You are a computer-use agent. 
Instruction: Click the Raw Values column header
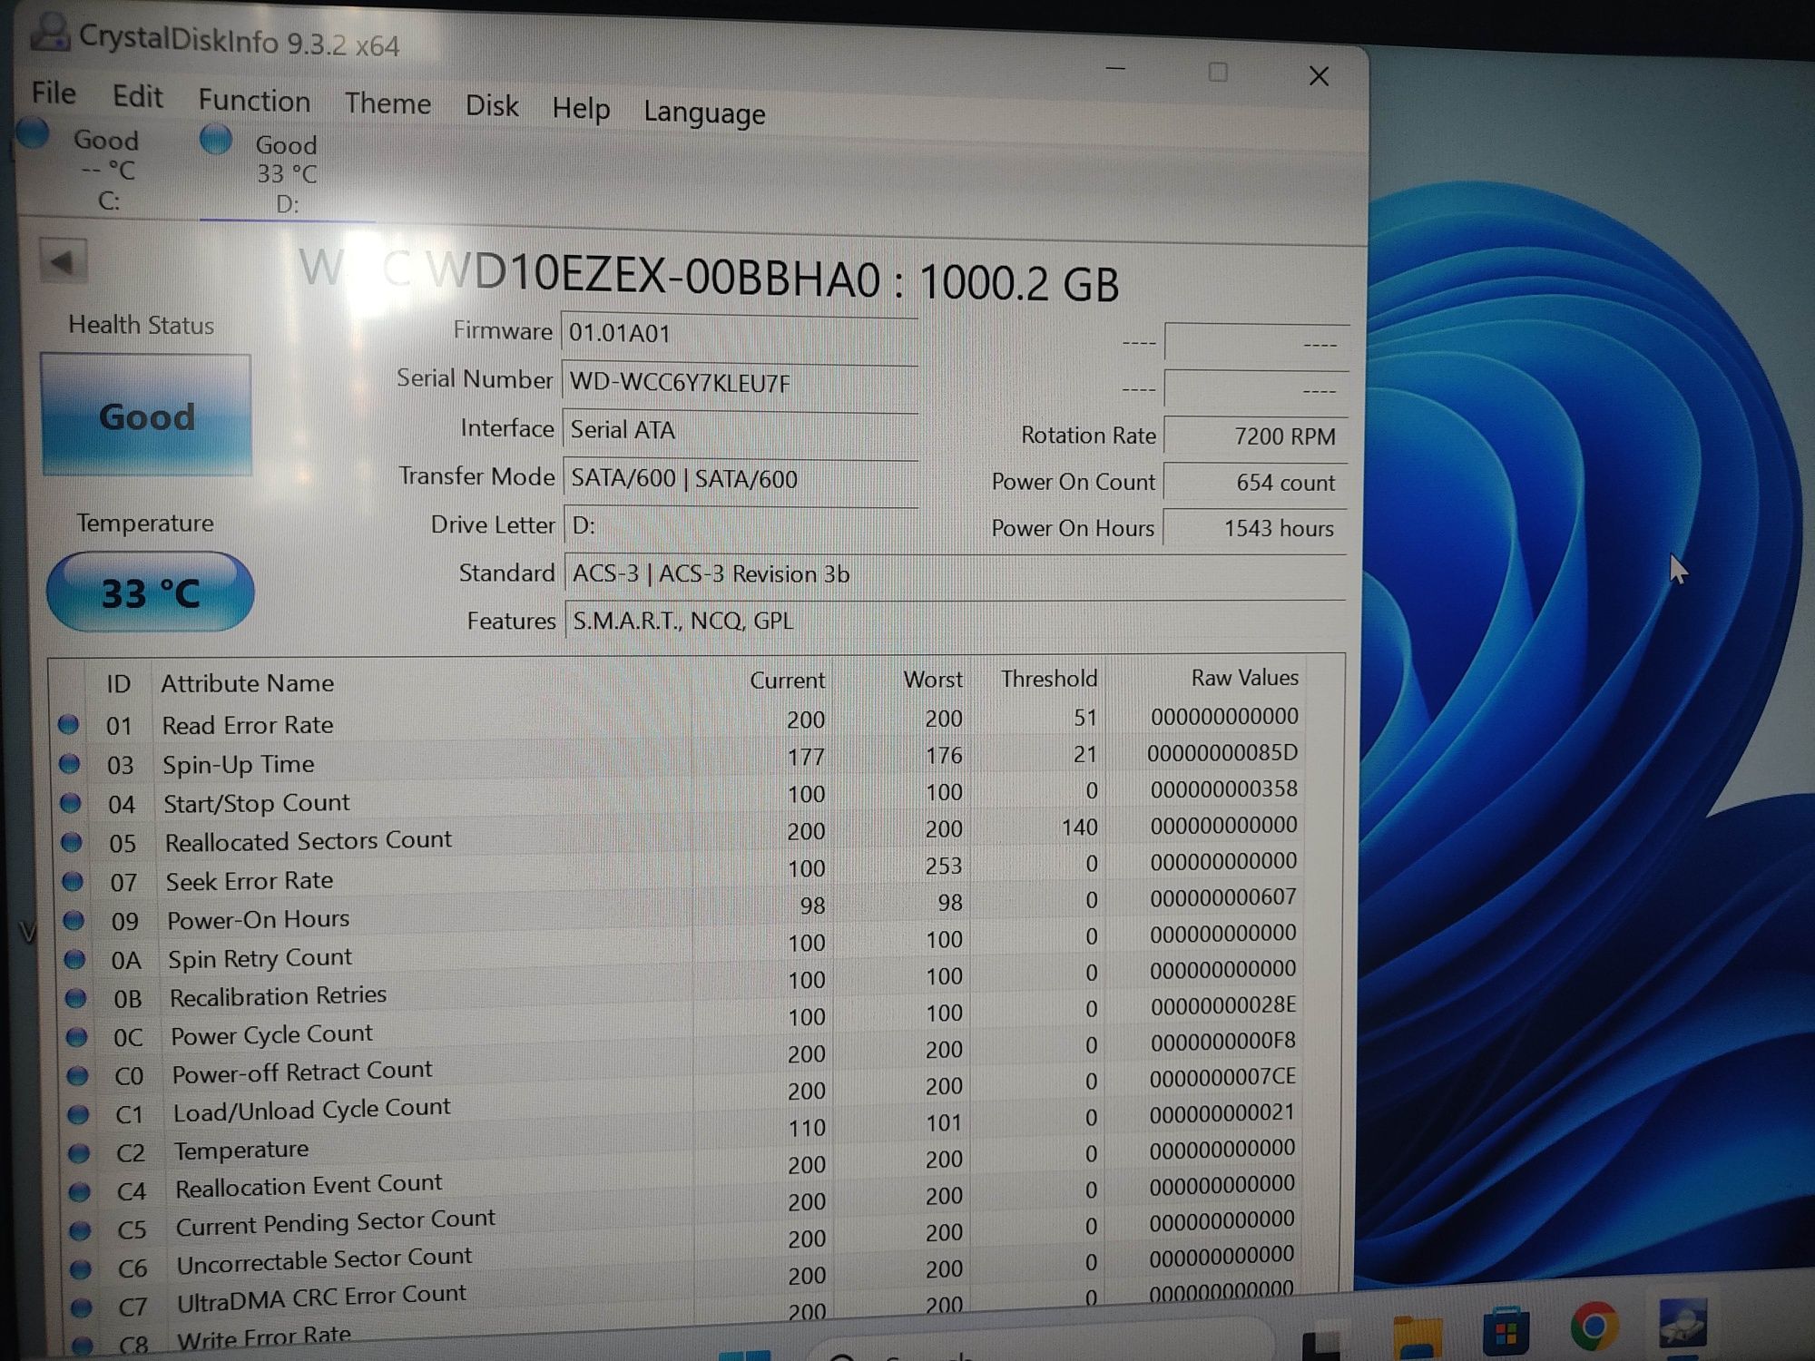click(1244, 678)
